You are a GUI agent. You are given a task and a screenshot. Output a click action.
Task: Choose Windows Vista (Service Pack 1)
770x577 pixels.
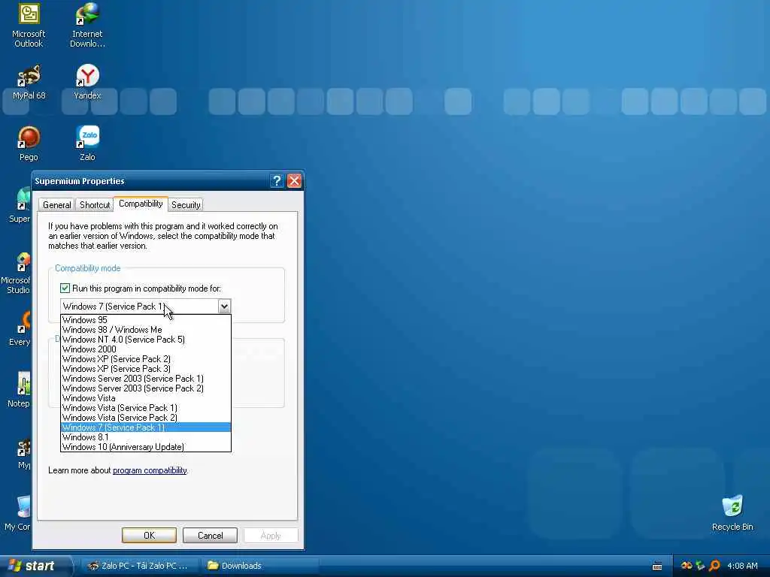(145, 408)
